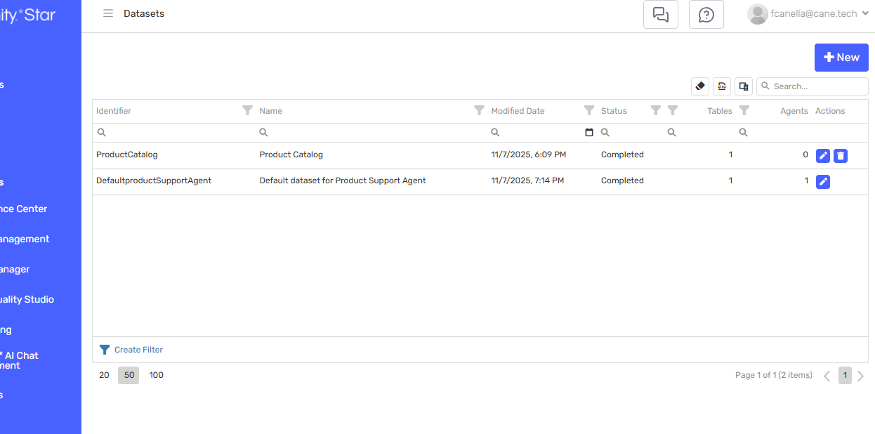Edit the DefaultproductSupportAgent dataset
The width and height of the screenshot is (875, 434).
822,182
